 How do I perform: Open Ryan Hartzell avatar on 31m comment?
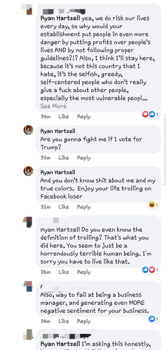(x=28, y=171)
